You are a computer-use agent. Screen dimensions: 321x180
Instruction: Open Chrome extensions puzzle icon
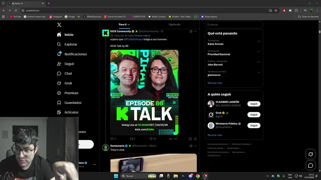[x=296, y=10]
